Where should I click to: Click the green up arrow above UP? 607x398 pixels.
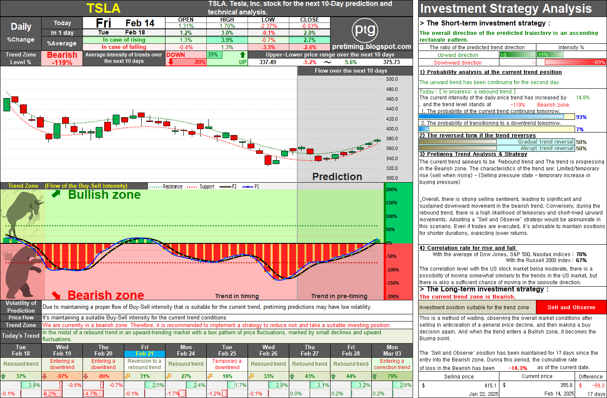click(242, 54)
